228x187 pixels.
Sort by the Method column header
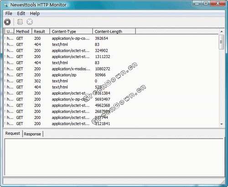(x=23, y=32)
